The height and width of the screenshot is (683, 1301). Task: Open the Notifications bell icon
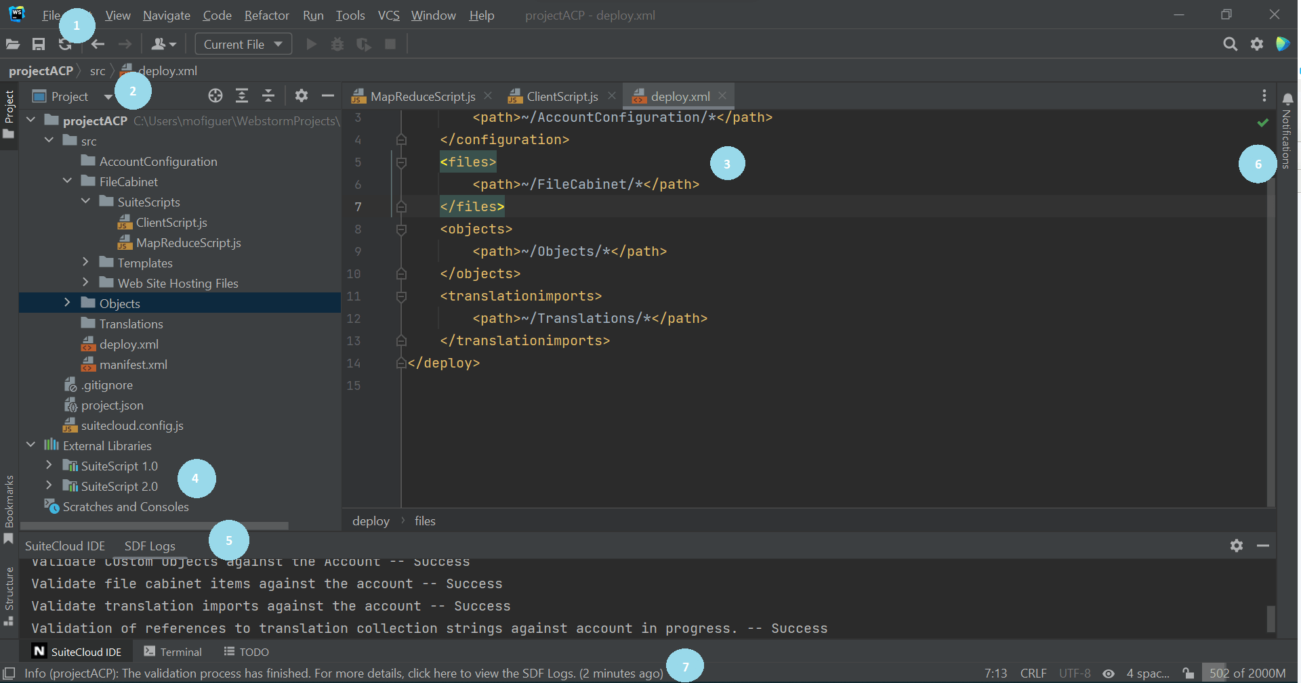point(1288,100)
